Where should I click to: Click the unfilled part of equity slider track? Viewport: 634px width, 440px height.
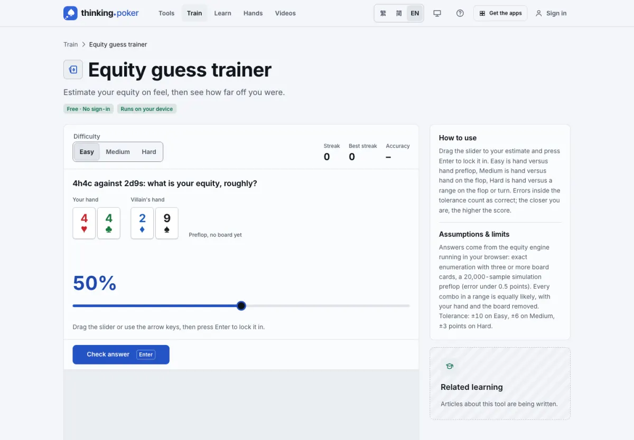(x=328, y=306)
